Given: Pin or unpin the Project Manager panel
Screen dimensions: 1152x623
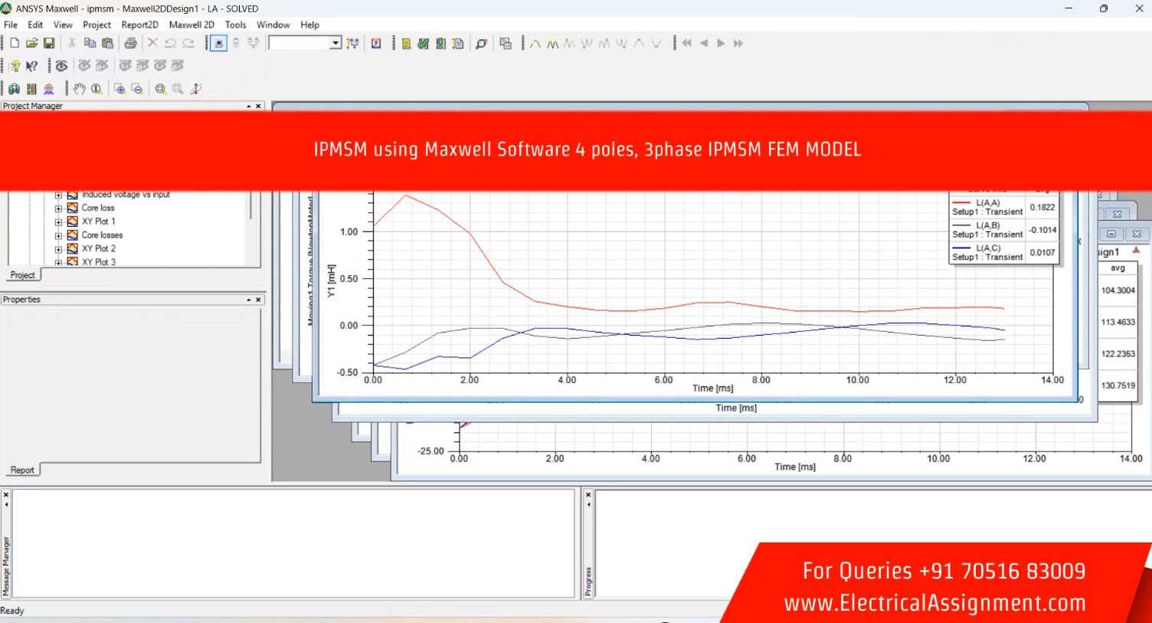Looking at the screenshot, I should point(248,106).
